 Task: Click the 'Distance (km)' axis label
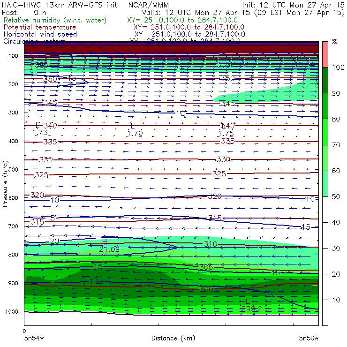coord(173,338)
